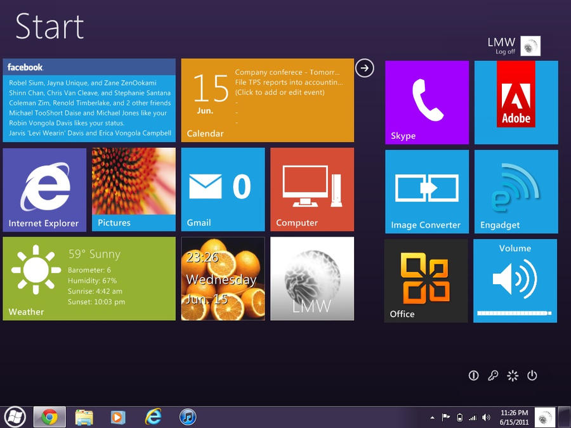
Task: Show hidden tray icons arrow
Action: click(x=432, y=417)
